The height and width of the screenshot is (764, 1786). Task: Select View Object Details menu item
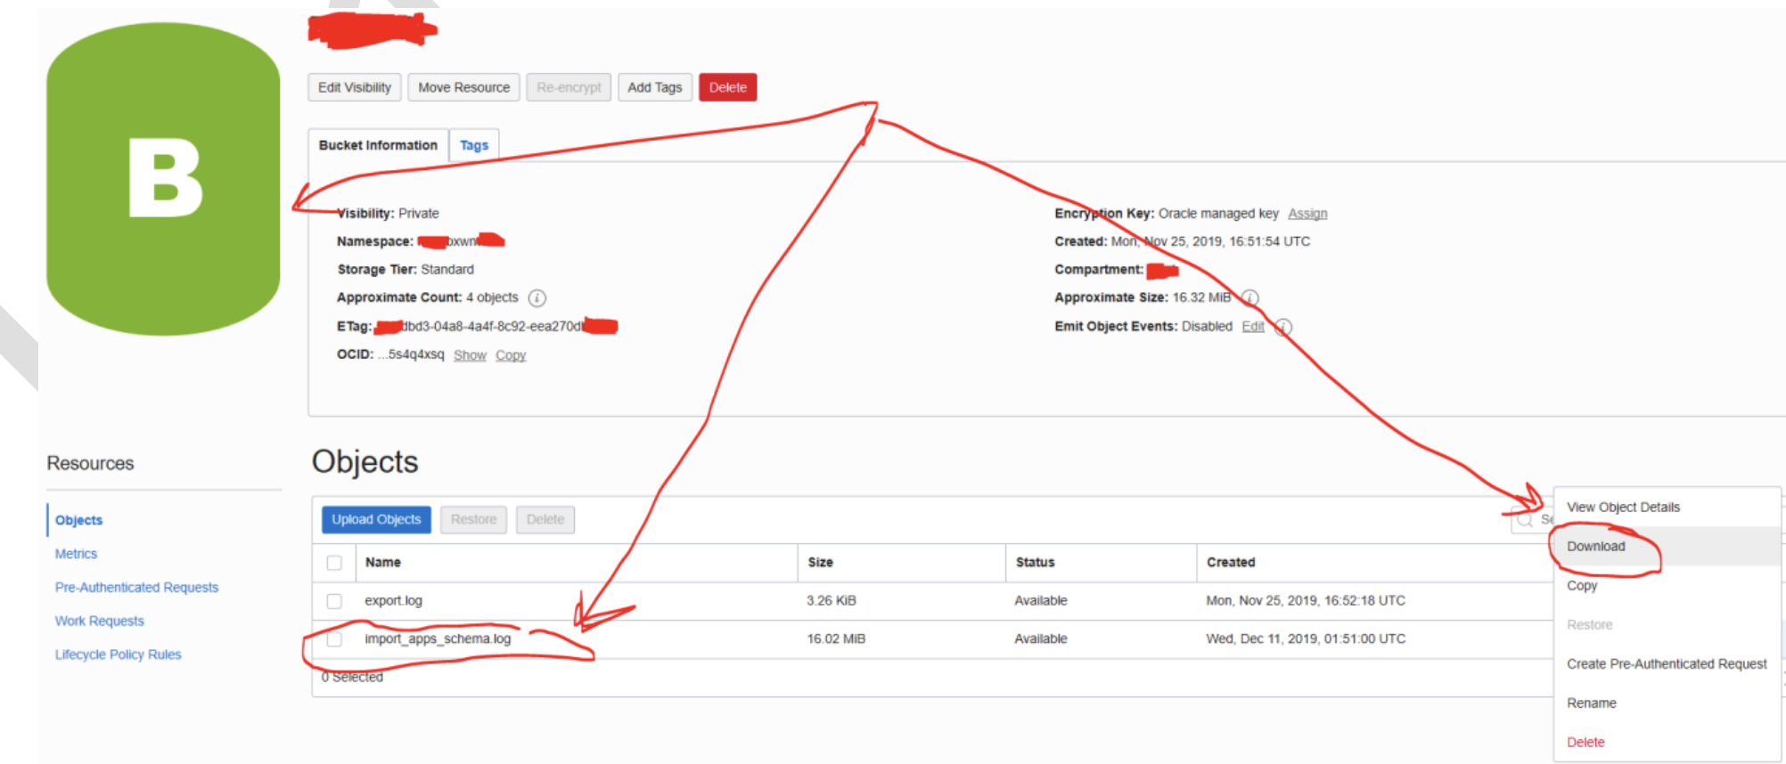[1623, 508]
